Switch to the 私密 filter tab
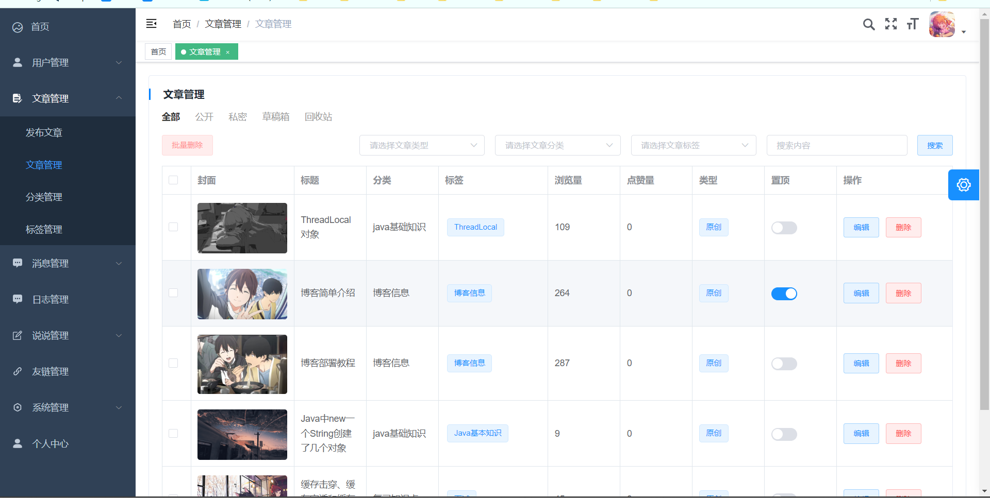 pyautogui.click(x=238, y=117)
